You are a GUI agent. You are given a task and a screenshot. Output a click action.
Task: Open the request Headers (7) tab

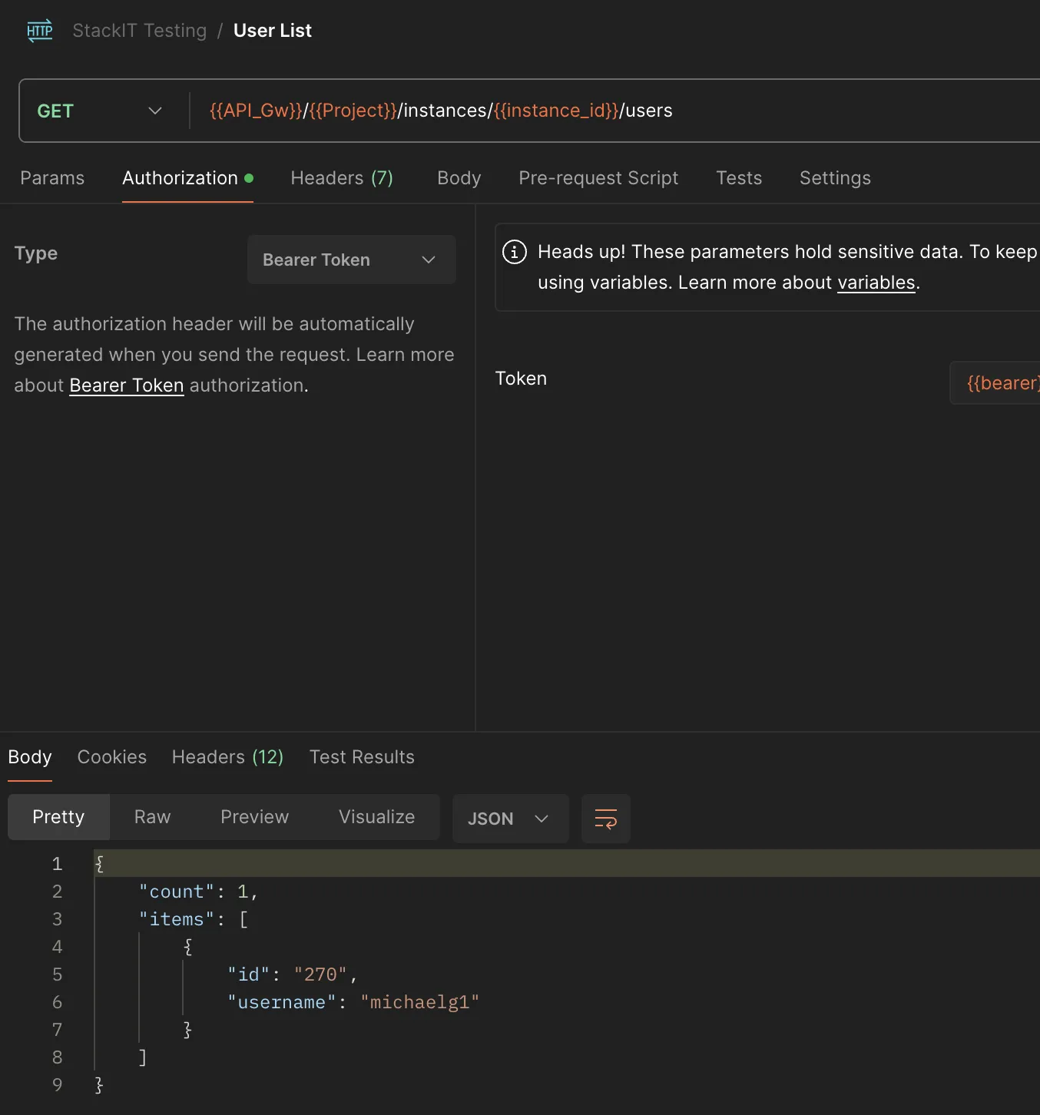[342, 178]
